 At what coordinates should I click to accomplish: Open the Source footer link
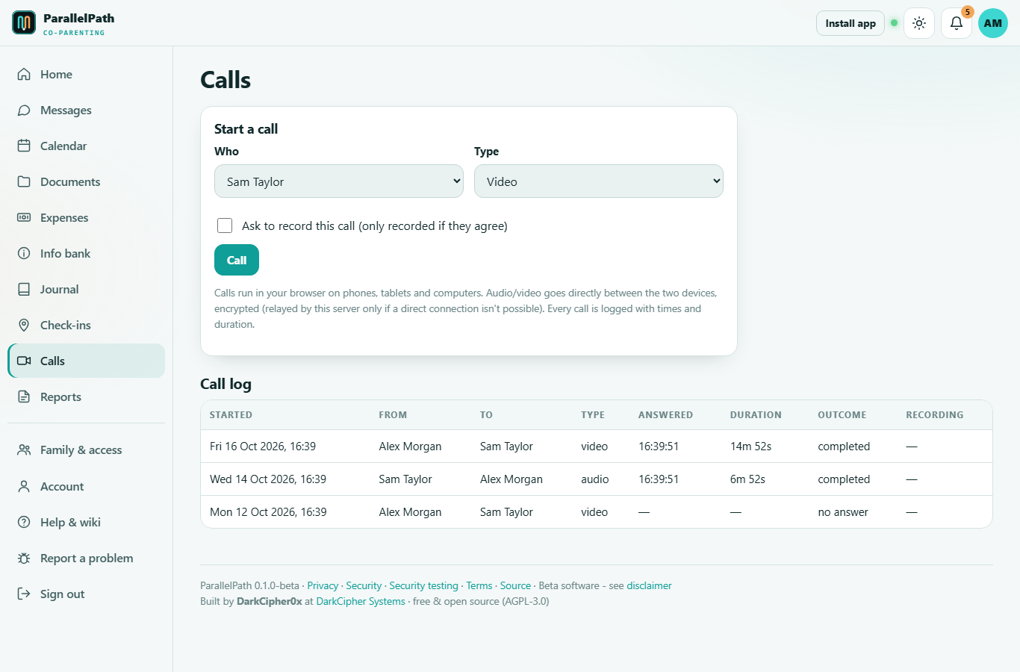(515, 585)
